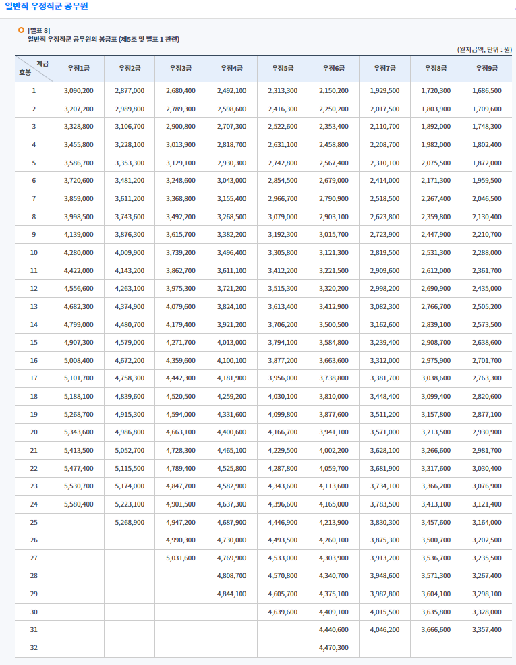Click cell 3,584,800 in 호봉 15 row
The height and width of the screenshot is (665, 516).
(x=334, y=342)
